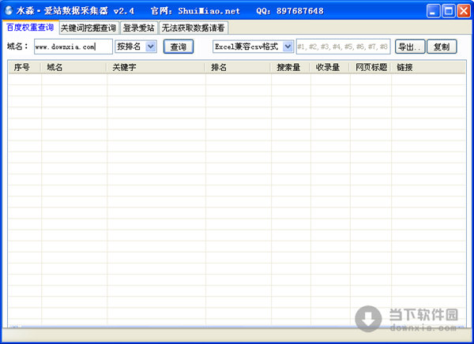Sort by the 序号 column header

pos(24,67)
